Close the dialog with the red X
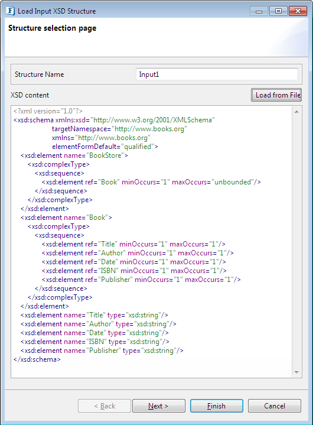 (x=298, y=11)
